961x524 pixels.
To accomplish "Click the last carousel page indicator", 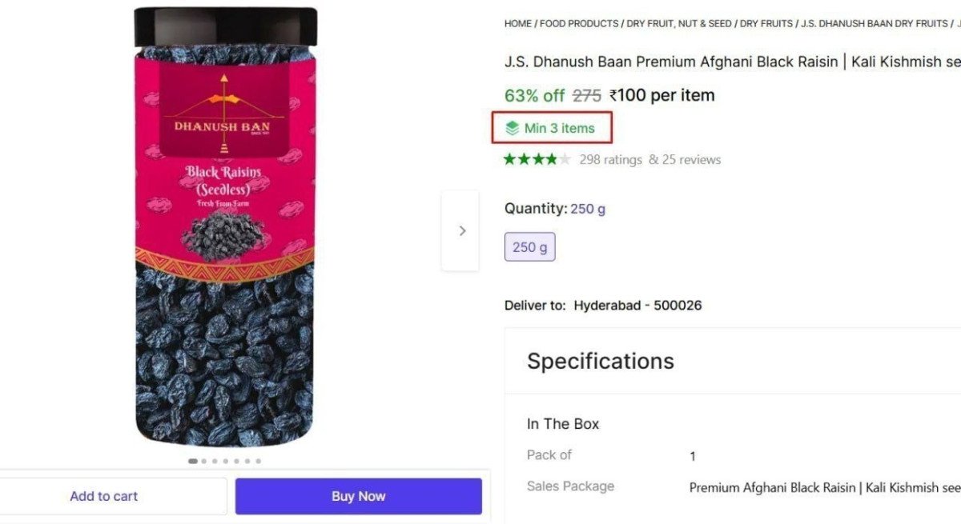I will click(x=259, y=461).
